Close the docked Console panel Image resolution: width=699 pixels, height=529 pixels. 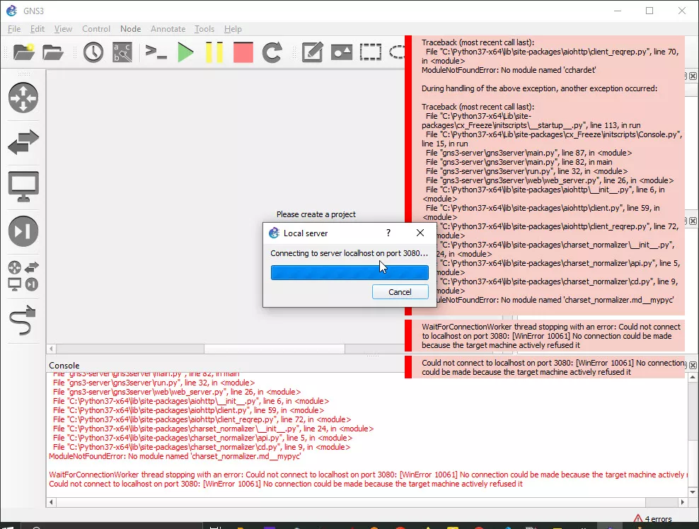(x=693, y=365)
